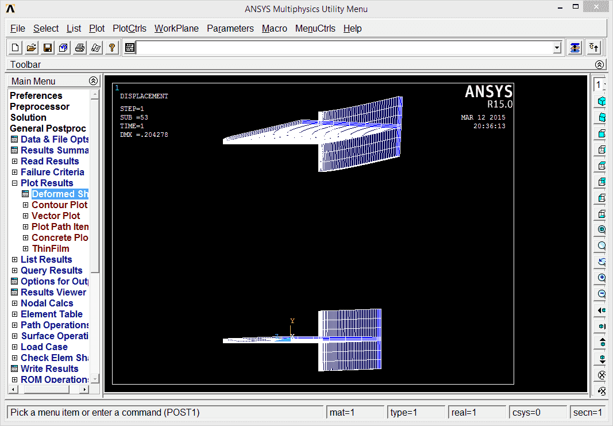Click Solution in Main Menu
This screenshot has height=426, width=613.
(x=28, y=117)
